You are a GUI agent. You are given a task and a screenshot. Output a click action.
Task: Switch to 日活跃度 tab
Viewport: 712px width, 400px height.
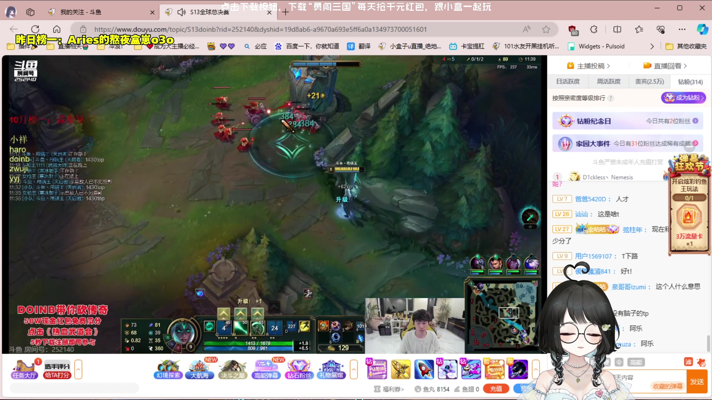click(x=568, y=81)
